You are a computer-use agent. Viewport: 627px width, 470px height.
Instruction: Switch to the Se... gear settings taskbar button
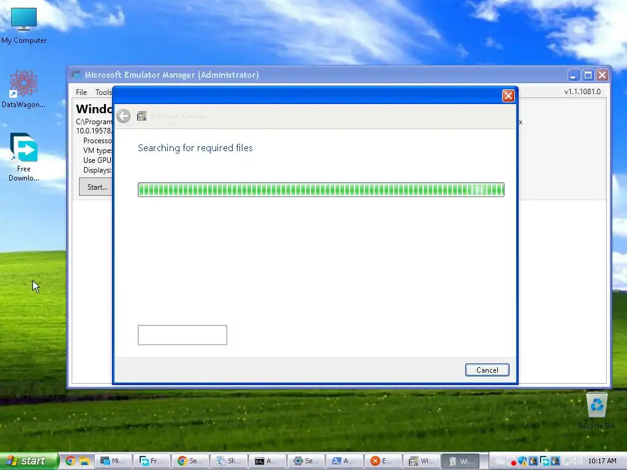coord(307,461)
